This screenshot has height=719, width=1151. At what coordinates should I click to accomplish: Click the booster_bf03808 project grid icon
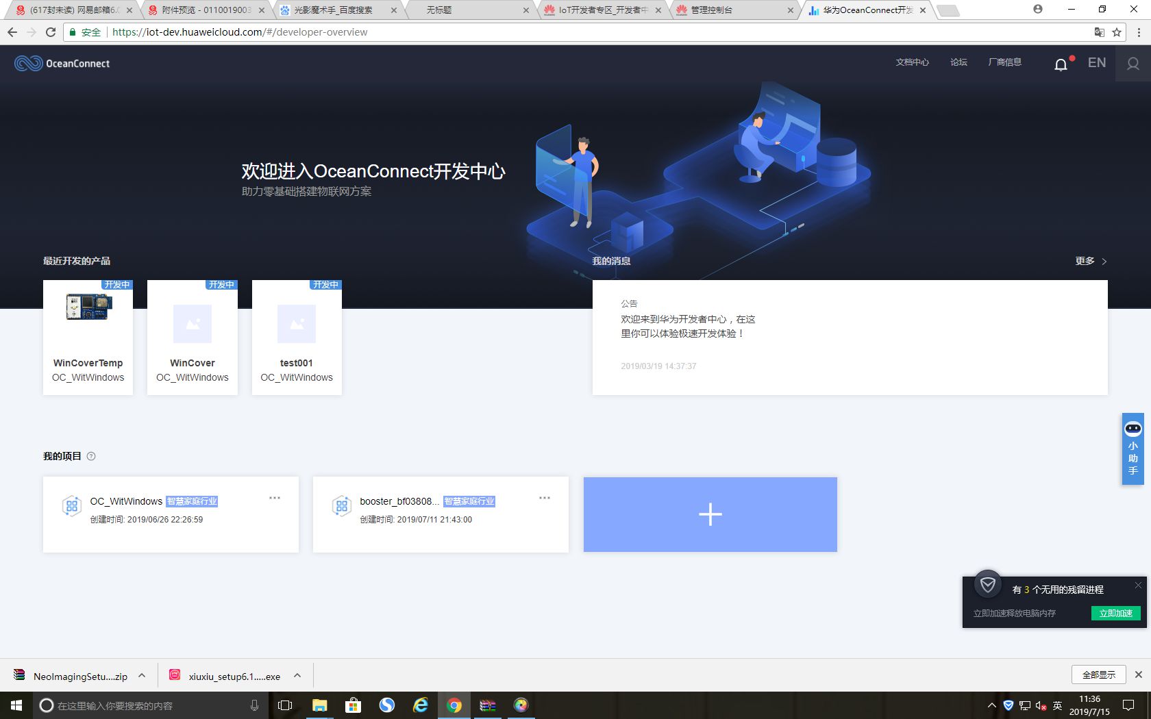pos(341,506)
